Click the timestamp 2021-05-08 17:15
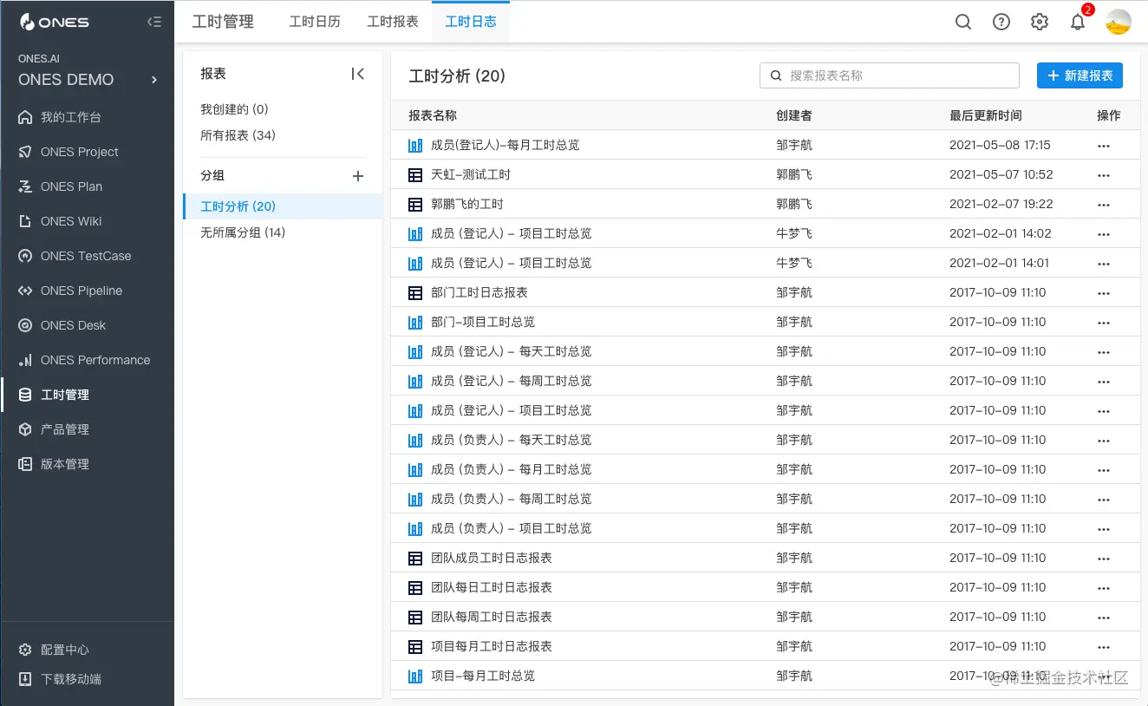The width and height of the screenshot is (1148, 706). [1000, 145]
